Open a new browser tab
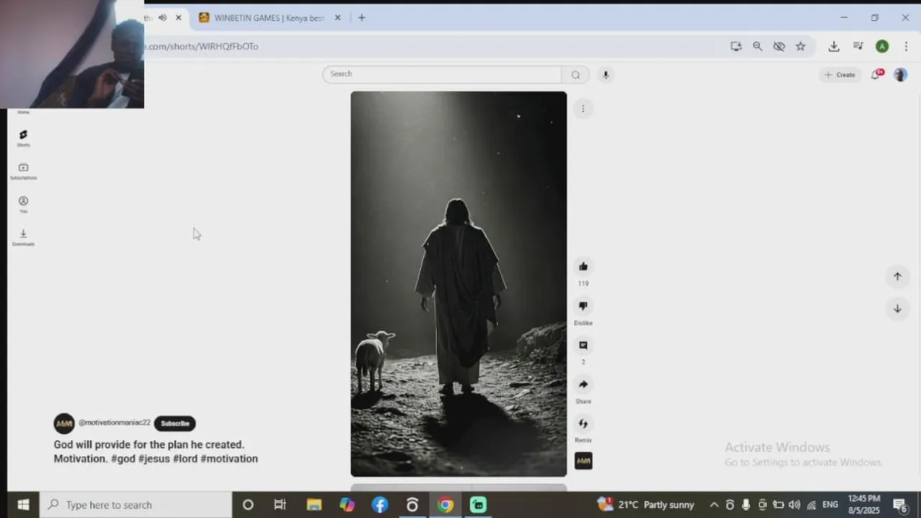921x518 pixels. pyautogui.click(x=362, y=18)
